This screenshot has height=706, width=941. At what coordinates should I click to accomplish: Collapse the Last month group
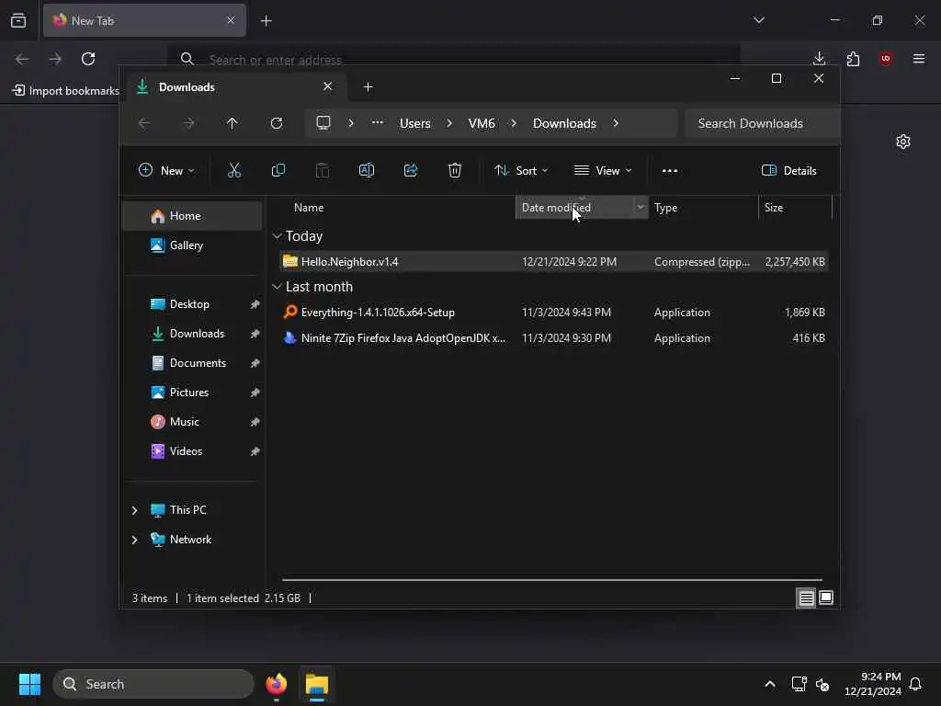277,287
